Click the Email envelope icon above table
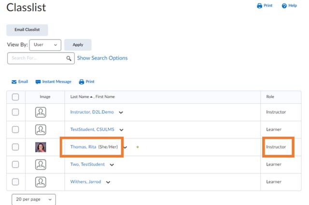 14,82
